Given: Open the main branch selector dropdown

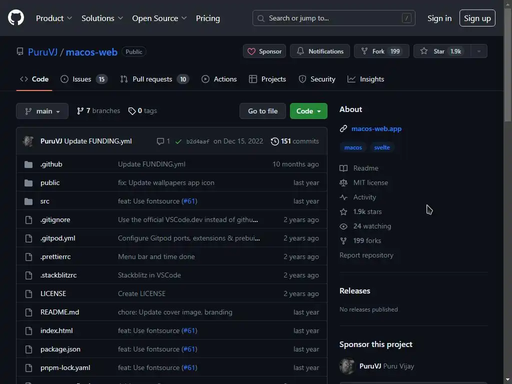Looking at the screenshot, I should [42, 111].
